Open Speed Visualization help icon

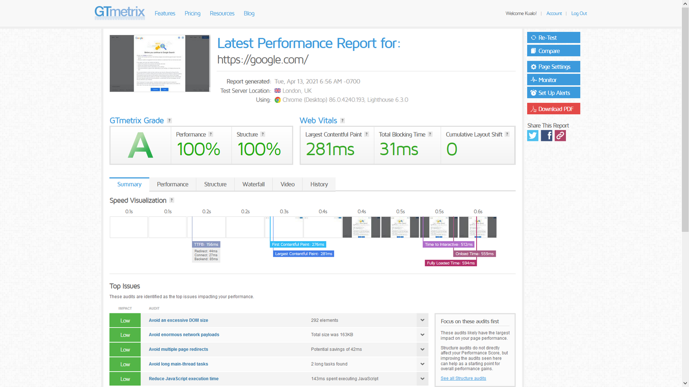pyautogui.click(x=171, y=200)
